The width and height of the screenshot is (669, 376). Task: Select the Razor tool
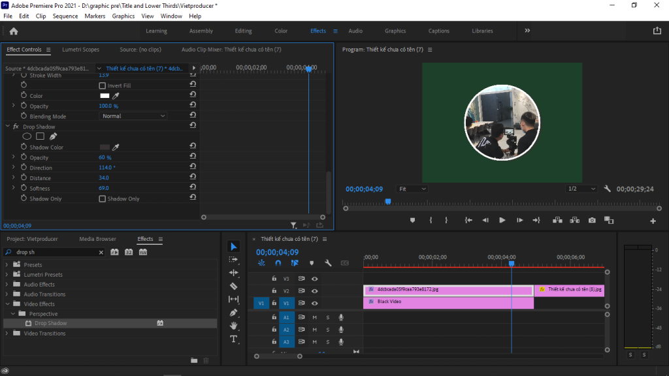(233, 285)
